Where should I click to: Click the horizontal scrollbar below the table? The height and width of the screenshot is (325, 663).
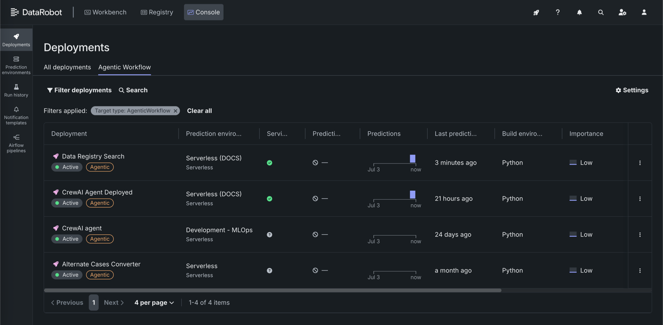click(x=273, y=290)
